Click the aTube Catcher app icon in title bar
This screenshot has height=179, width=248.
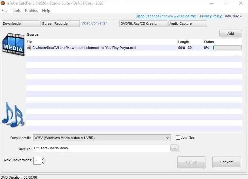(x=3, y=3)
